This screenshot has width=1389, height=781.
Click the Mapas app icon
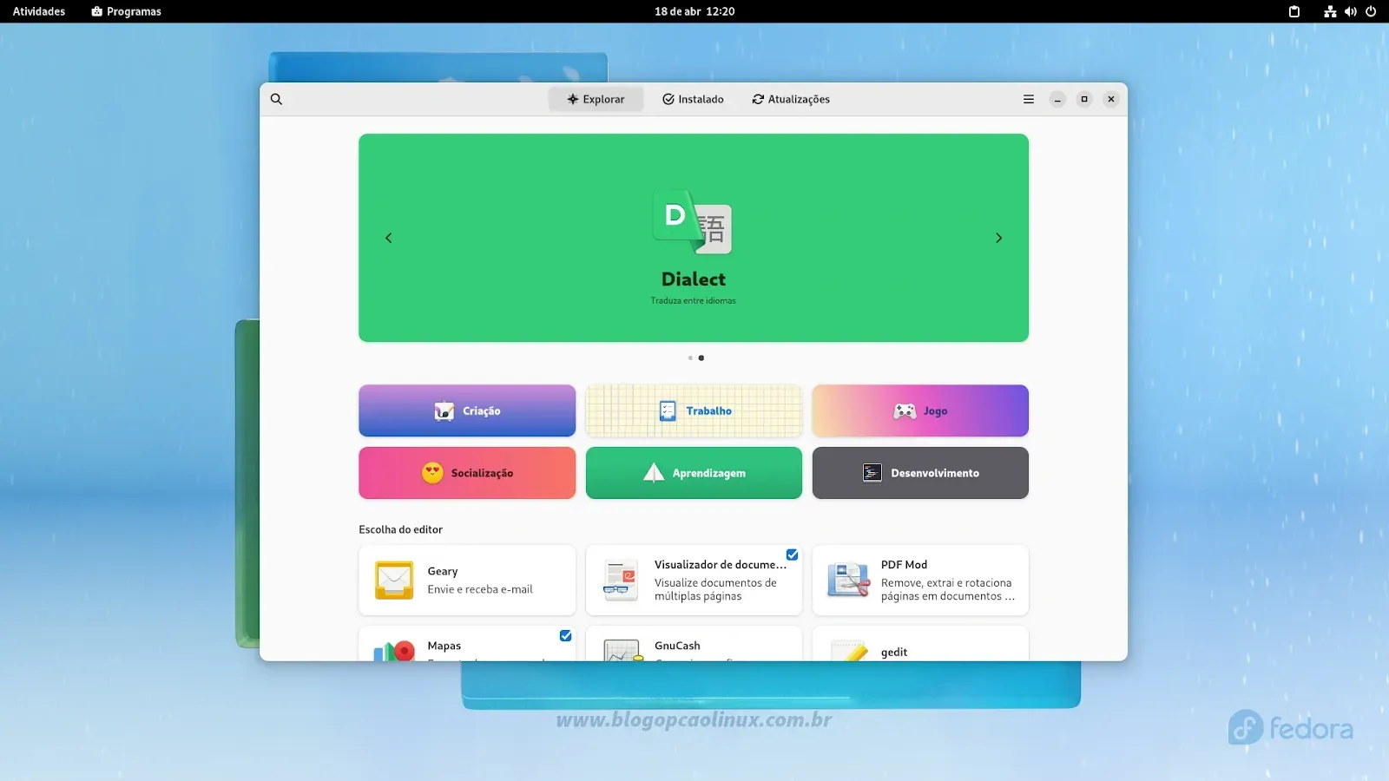pos(394,651)
